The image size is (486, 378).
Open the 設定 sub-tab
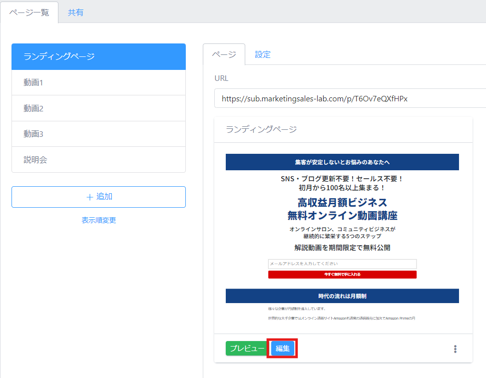pyautogui.click(x=263, y=54)
